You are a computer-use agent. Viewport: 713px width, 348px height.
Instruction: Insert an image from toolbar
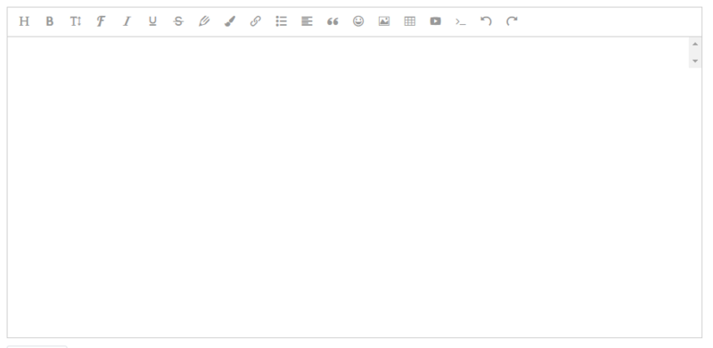384,21
